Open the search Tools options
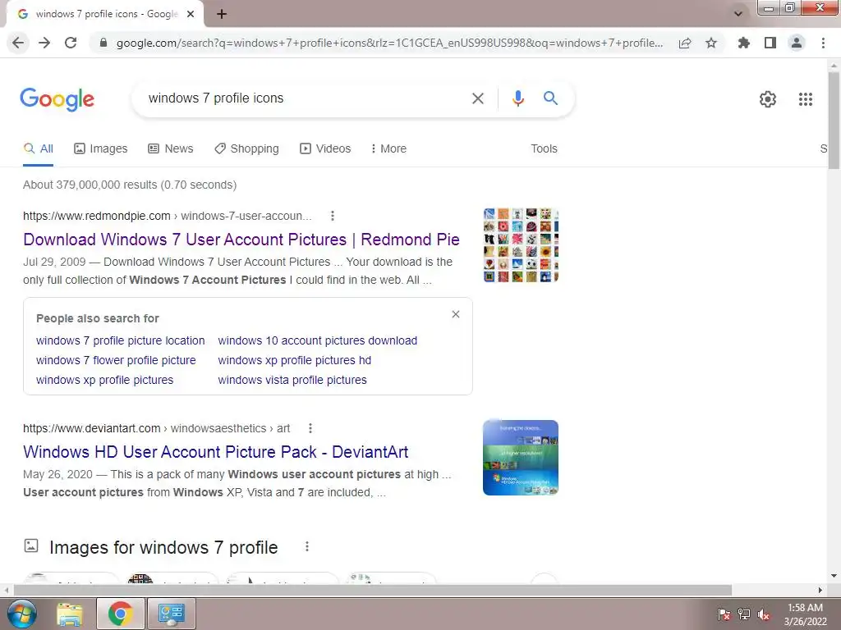This screenshot has width=841, height=630. [x=544, y=148]
